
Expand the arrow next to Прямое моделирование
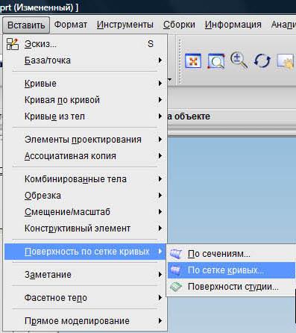point(160,321)
